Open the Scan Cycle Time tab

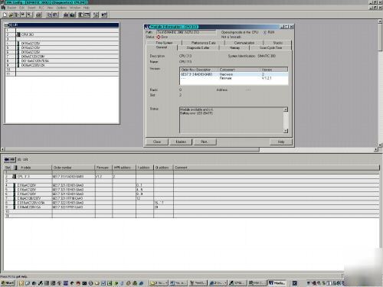(x=270, y=47)
